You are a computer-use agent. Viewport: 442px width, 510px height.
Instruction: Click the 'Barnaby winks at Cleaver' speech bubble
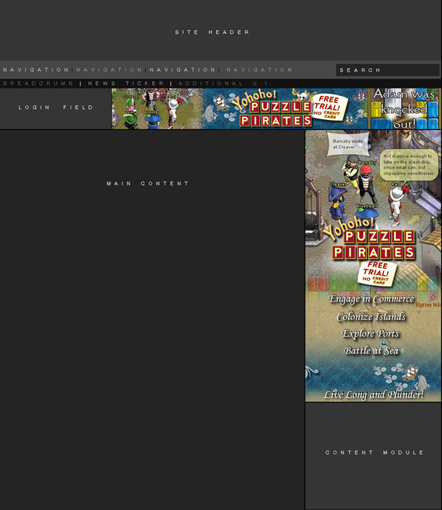(347, 144)
